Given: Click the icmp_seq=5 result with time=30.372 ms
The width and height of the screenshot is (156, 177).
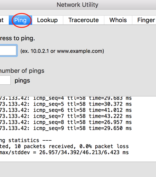Looking at the screenshot, I should click(x=66, y=104).
